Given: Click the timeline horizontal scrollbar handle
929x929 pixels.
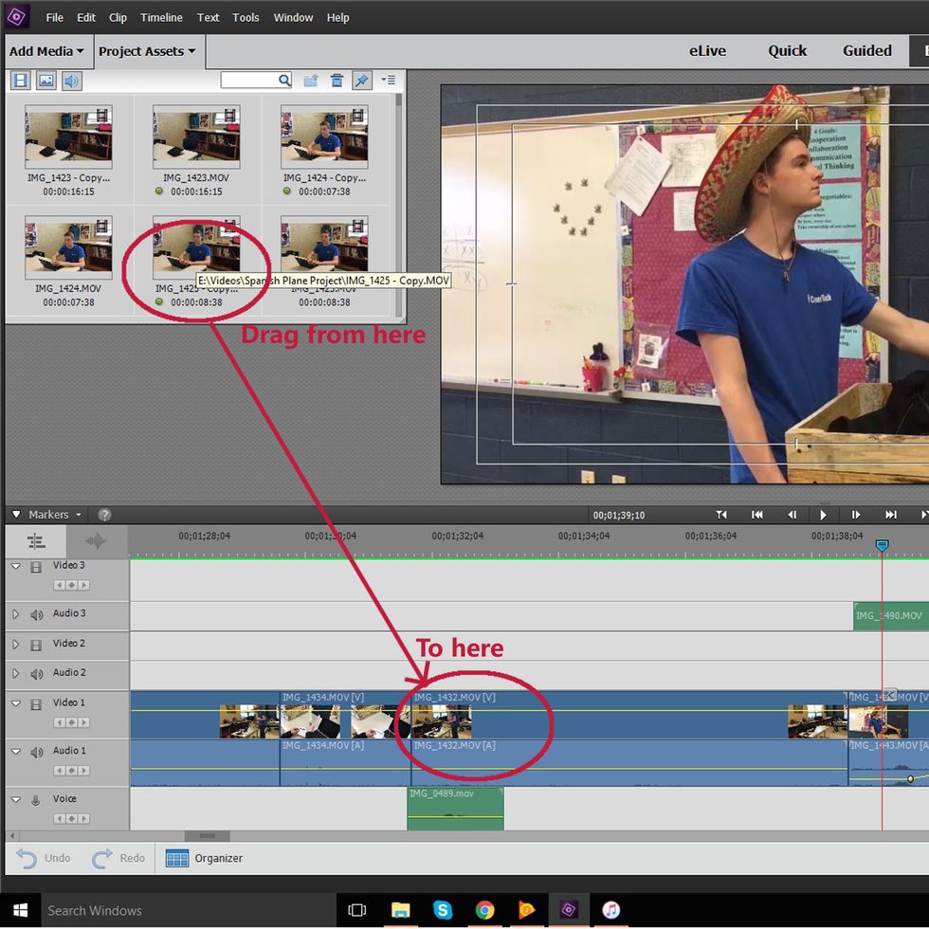Looking at the screenshot, I should (206, 836).
